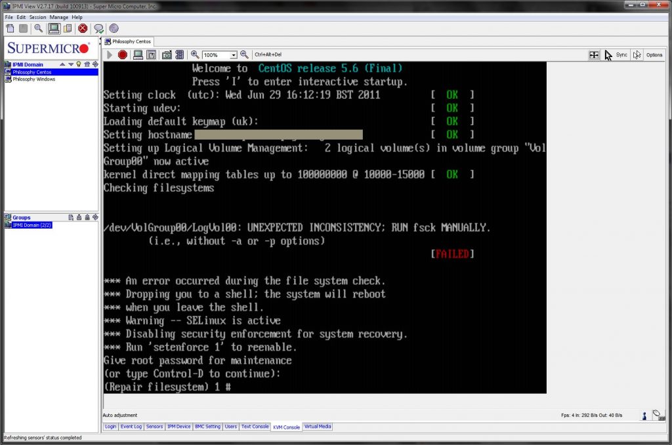The width and height of the screenshot is (672, 445).
Task: Click the play arrow in the KVM toolbar
Action: 108,55
